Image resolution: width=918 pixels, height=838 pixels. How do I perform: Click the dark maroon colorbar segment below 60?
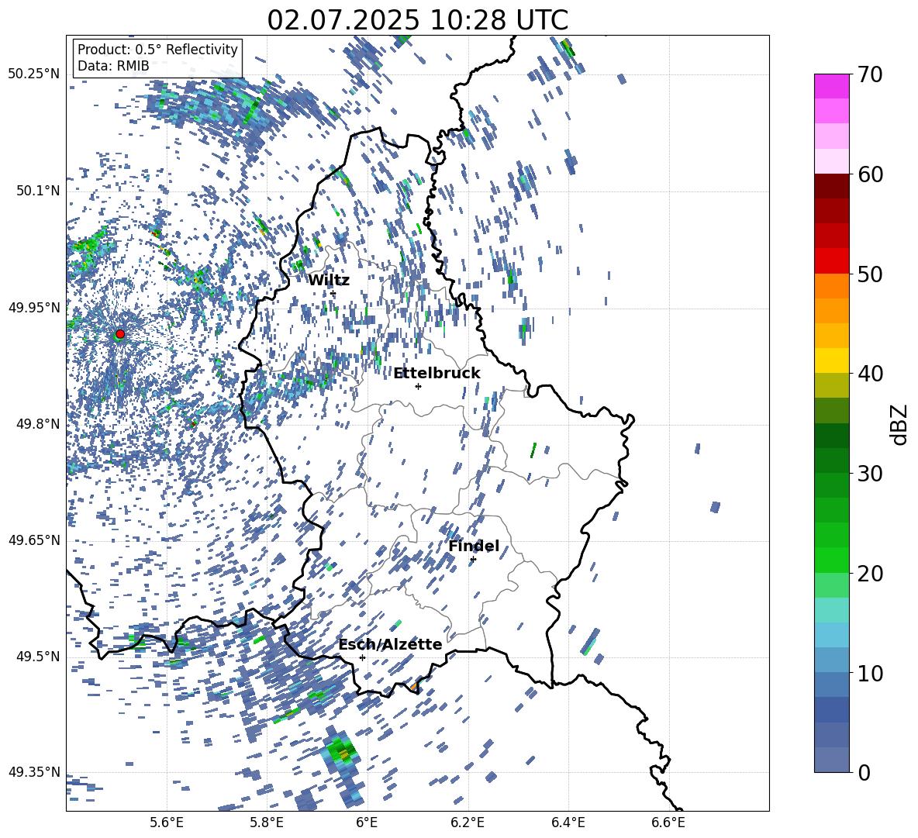(x=831, y=186)
